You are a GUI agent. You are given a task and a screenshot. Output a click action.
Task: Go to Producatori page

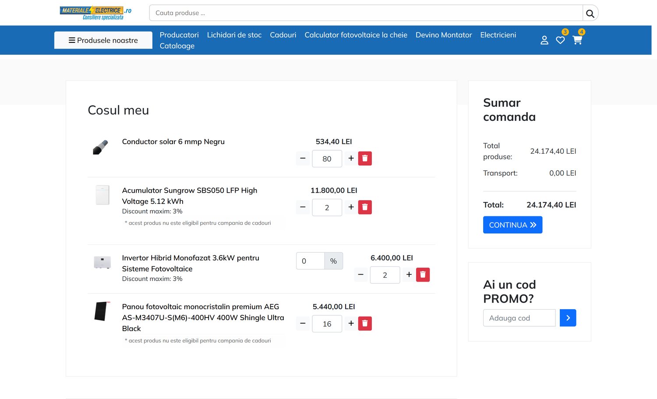click(x=179, y=35)
